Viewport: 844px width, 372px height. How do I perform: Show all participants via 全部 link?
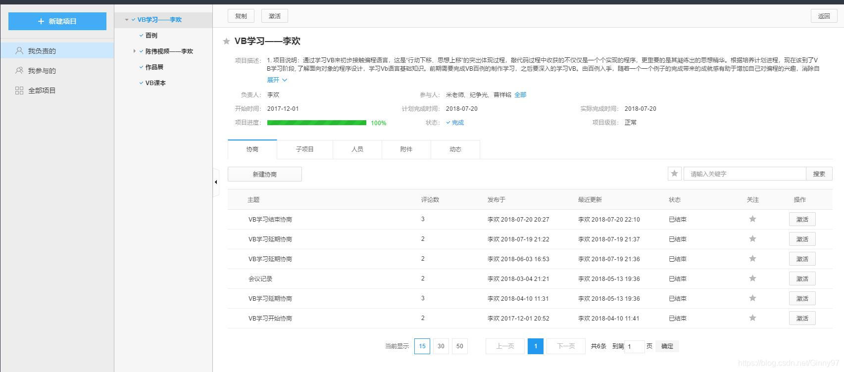[x=520, y=94]
